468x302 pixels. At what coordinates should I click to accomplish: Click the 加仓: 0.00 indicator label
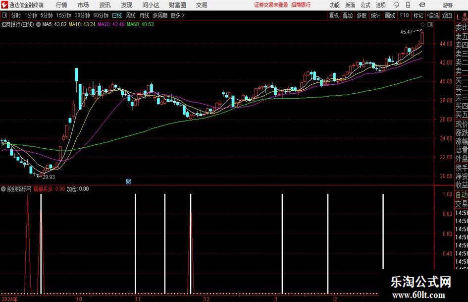(x=78, y=189)
